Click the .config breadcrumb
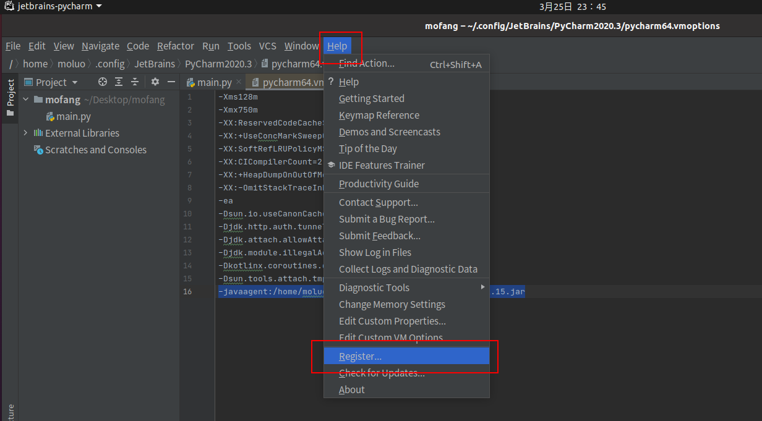Image resolution: width=762 pixels, height=421 pixels. [x=109, y=64]
